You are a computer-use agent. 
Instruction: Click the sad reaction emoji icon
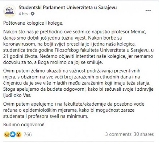click(x=6, y=134)
